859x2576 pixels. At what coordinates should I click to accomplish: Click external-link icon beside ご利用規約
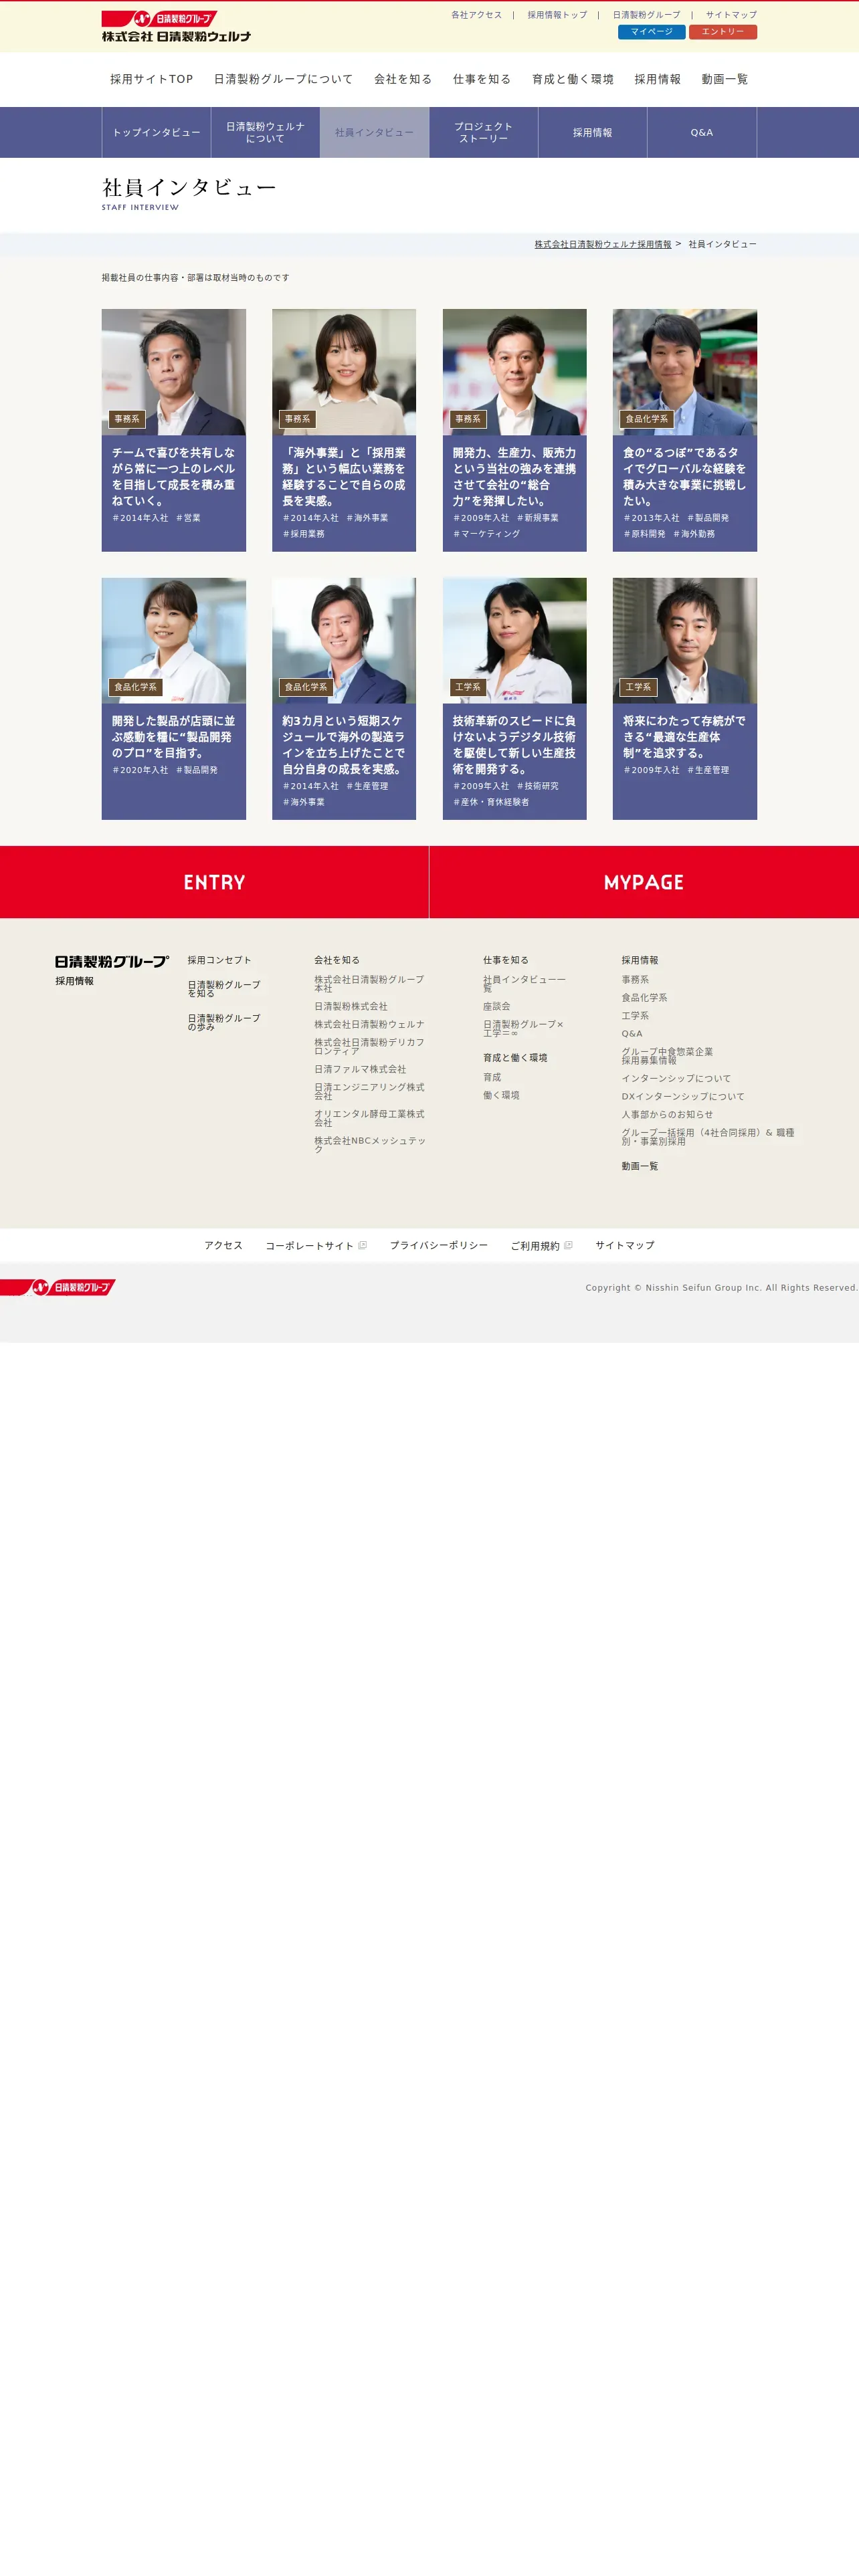coord(568,1245)
